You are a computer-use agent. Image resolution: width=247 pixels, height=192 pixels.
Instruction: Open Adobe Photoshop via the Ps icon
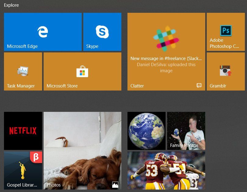tap(226, 30)
